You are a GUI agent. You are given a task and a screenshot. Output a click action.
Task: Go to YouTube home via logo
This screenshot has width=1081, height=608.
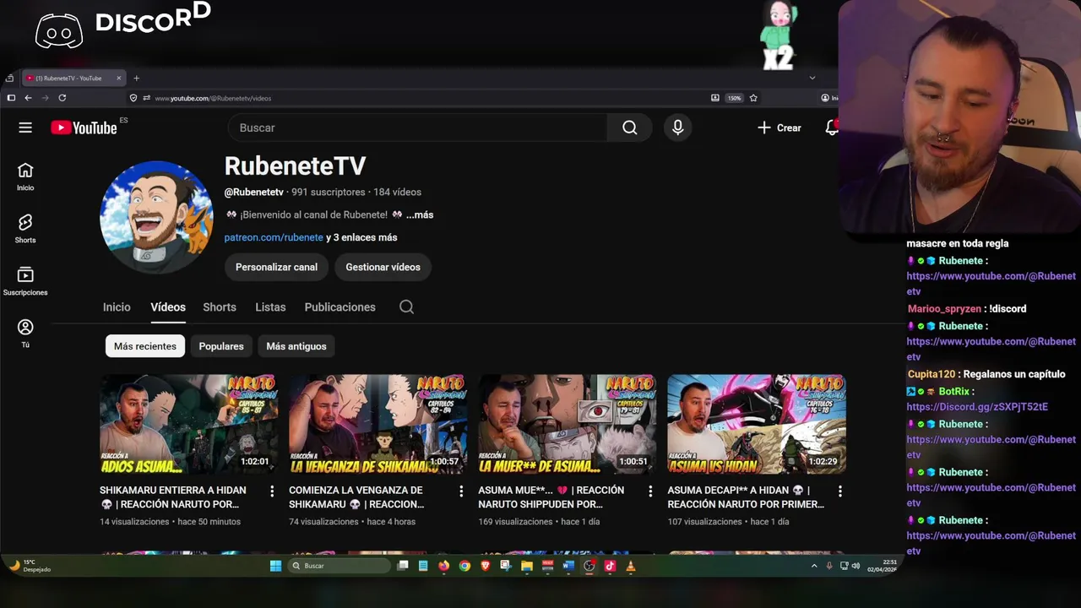tap(84, 128)
